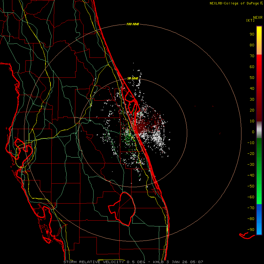This screenshot has width=264, height=264.
Task: Click the "-70" value on the velocity scale
Action: click(251, 208)
